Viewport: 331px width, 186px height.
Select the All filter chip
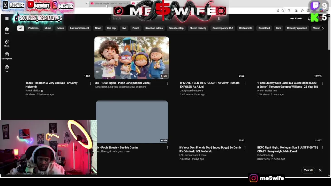click(x=21, y=28)
